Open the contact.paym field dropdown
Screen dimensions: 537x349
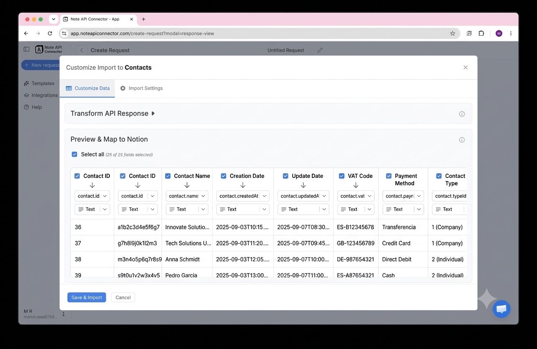(x=403, y=196)
